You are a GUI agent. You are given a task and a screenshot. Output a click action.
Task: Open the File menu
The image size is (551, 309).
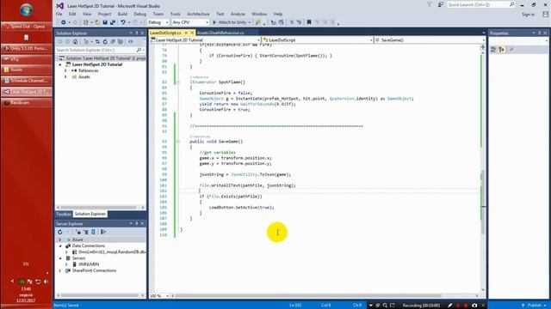(59, 14)
